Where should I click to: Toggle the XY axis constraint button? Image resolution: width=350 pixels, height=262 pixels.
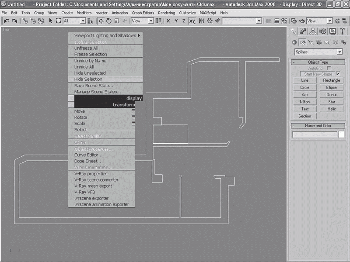coord(192,21)
